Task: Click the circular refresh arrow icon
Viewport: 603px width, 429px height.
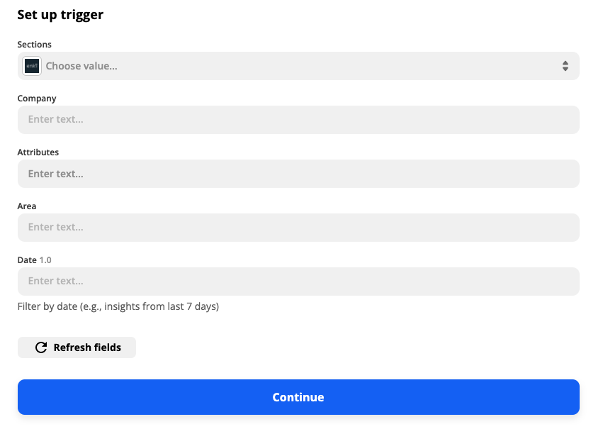Action: coord(41,347)
